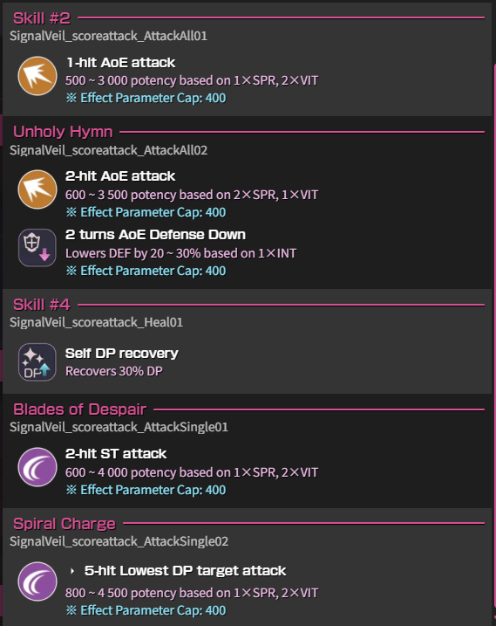Screen dimensions: 496x626
Task: Click the Self DP recovery icon
Action: tap(37, 362)
